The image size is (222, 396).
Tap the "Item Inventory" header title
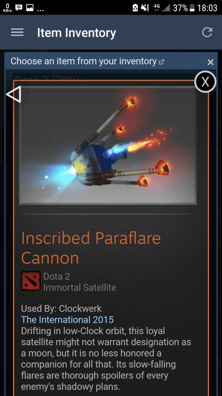tap(77, 33)
